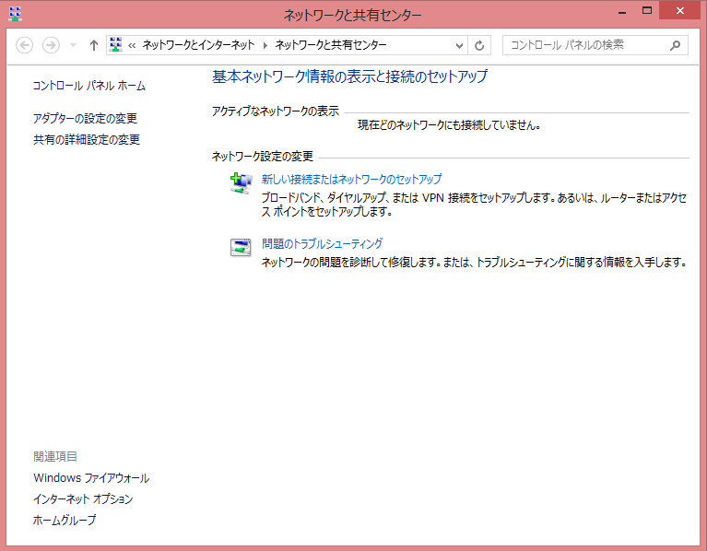The height and width of the screenshot is (551, 707).
Task: Click the new connection setup icon
Action: click(241, 183)
